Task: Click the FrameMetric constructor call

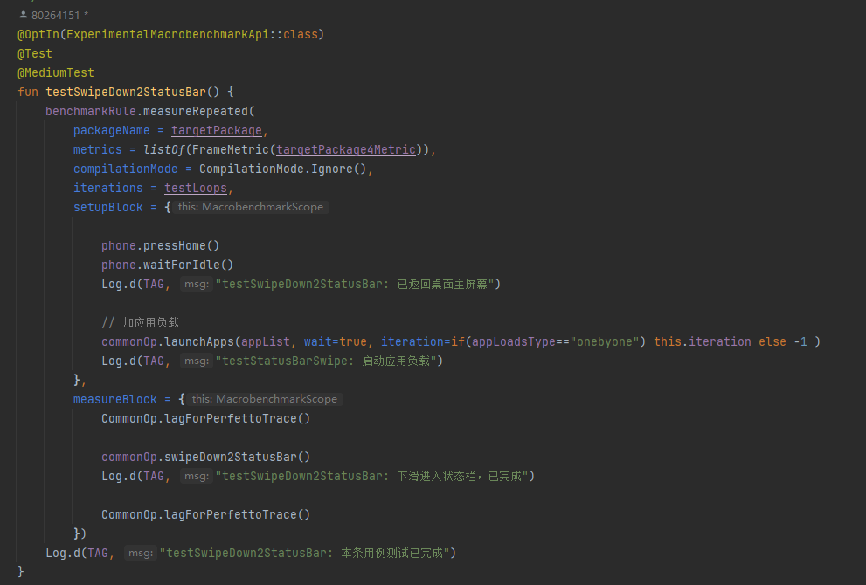Action: [231, 149]
